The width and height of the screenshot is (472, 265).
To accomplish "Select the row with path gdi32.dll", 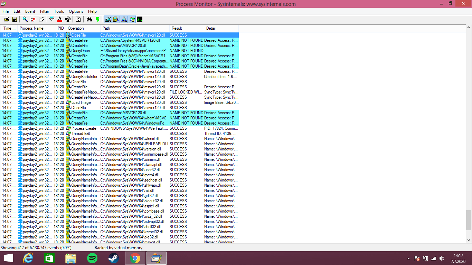I will (120, 196).
